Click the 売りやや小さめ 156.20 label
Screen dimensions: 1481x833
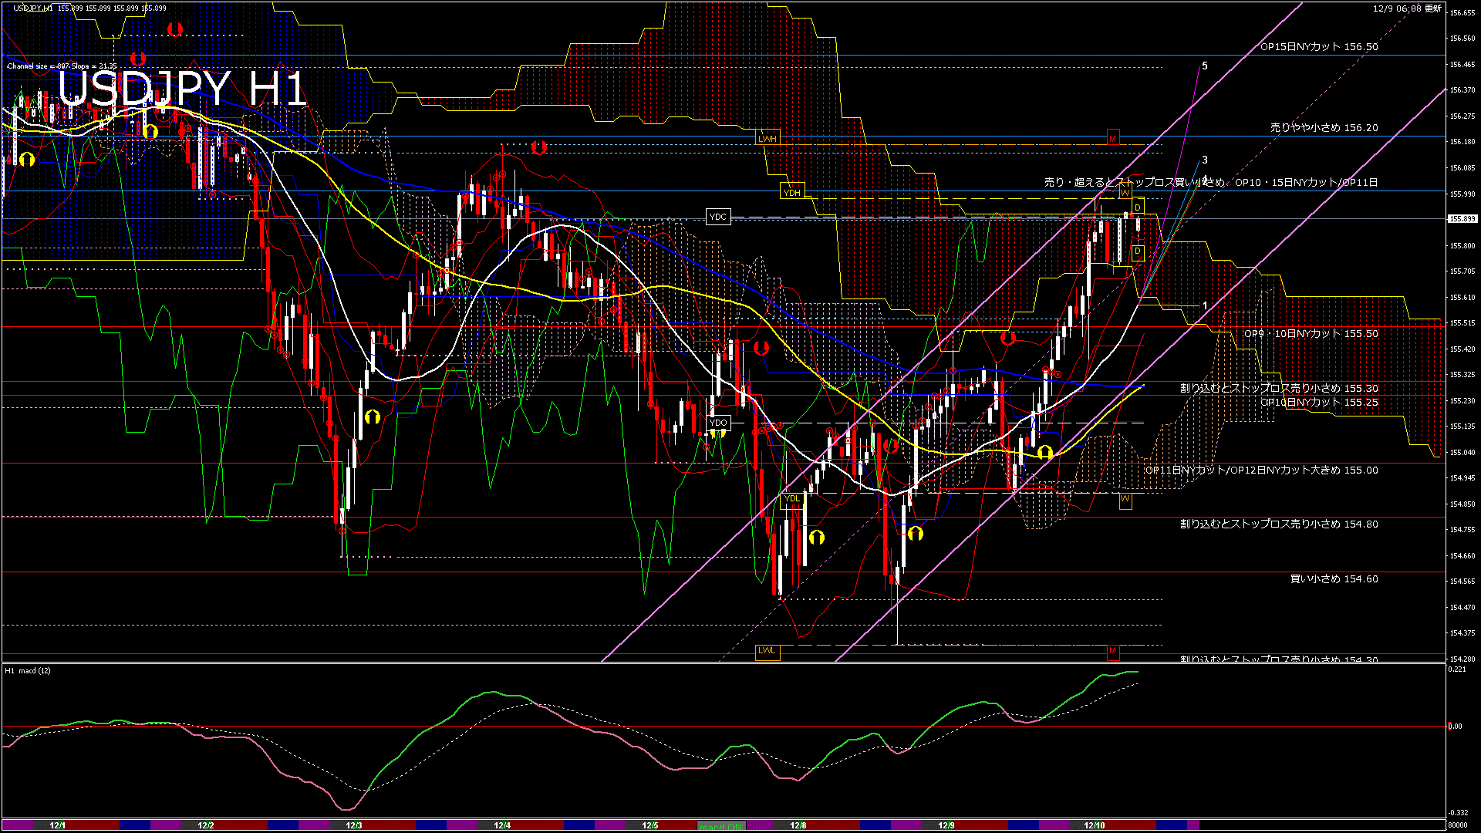(1324, 128)
